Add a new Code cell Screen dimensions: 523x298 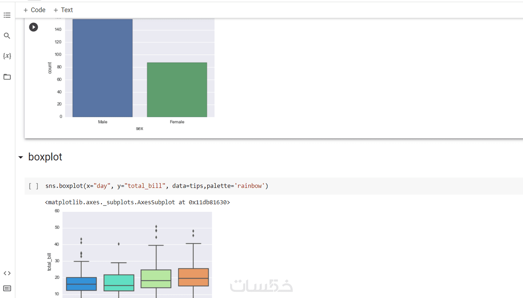(x=34, y=10)
